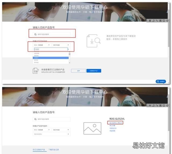172x154 pixels.
Task: Click the model list scrollbar thumb
Action: coord(70,54)
